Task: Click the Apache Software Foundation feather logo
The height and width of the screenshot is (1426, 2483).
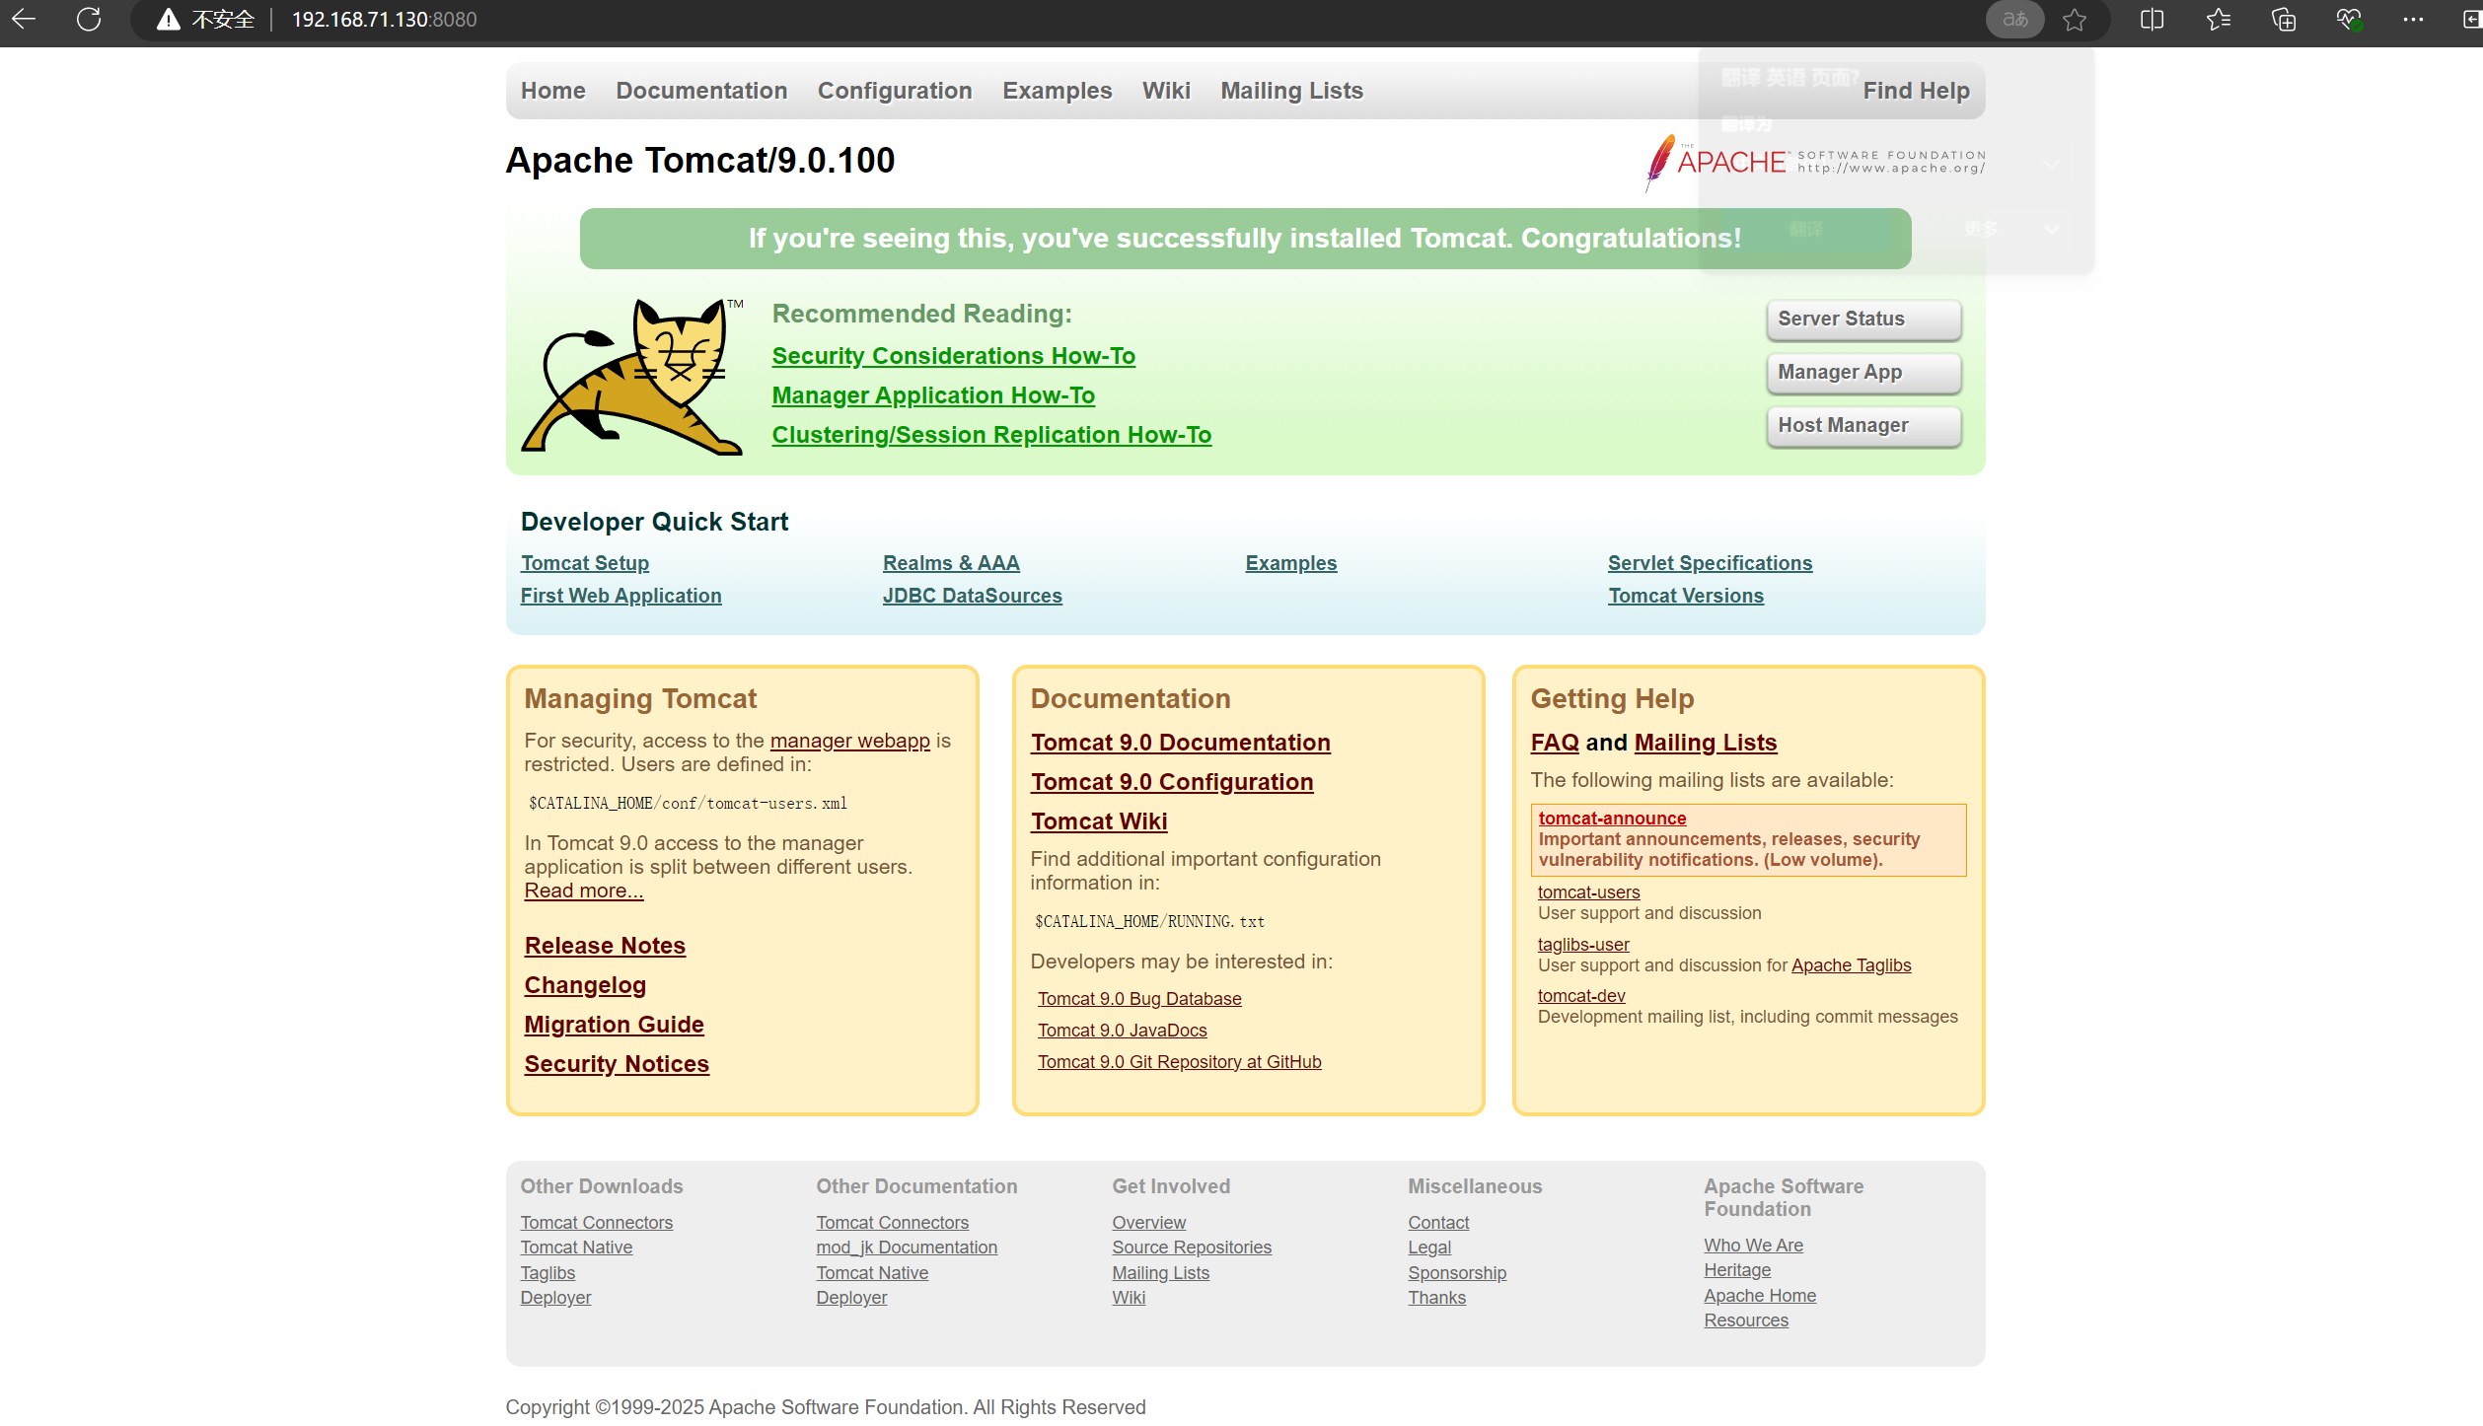Action: 1814,163
